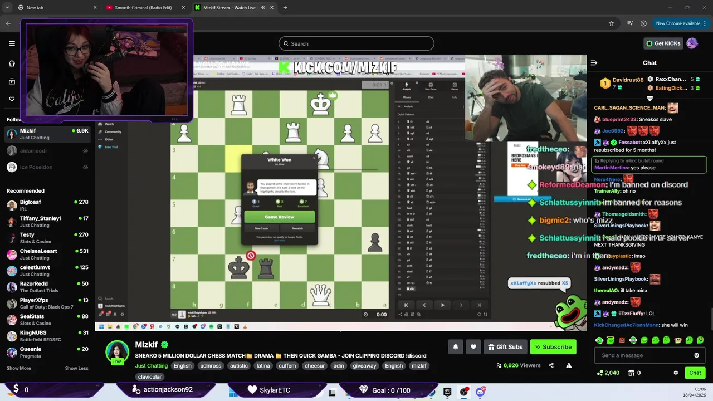The image size is (713, 401).
Task: Open the Browse icon in Kick sidebar
Action: pyautogui.click(x=12, y=81)
